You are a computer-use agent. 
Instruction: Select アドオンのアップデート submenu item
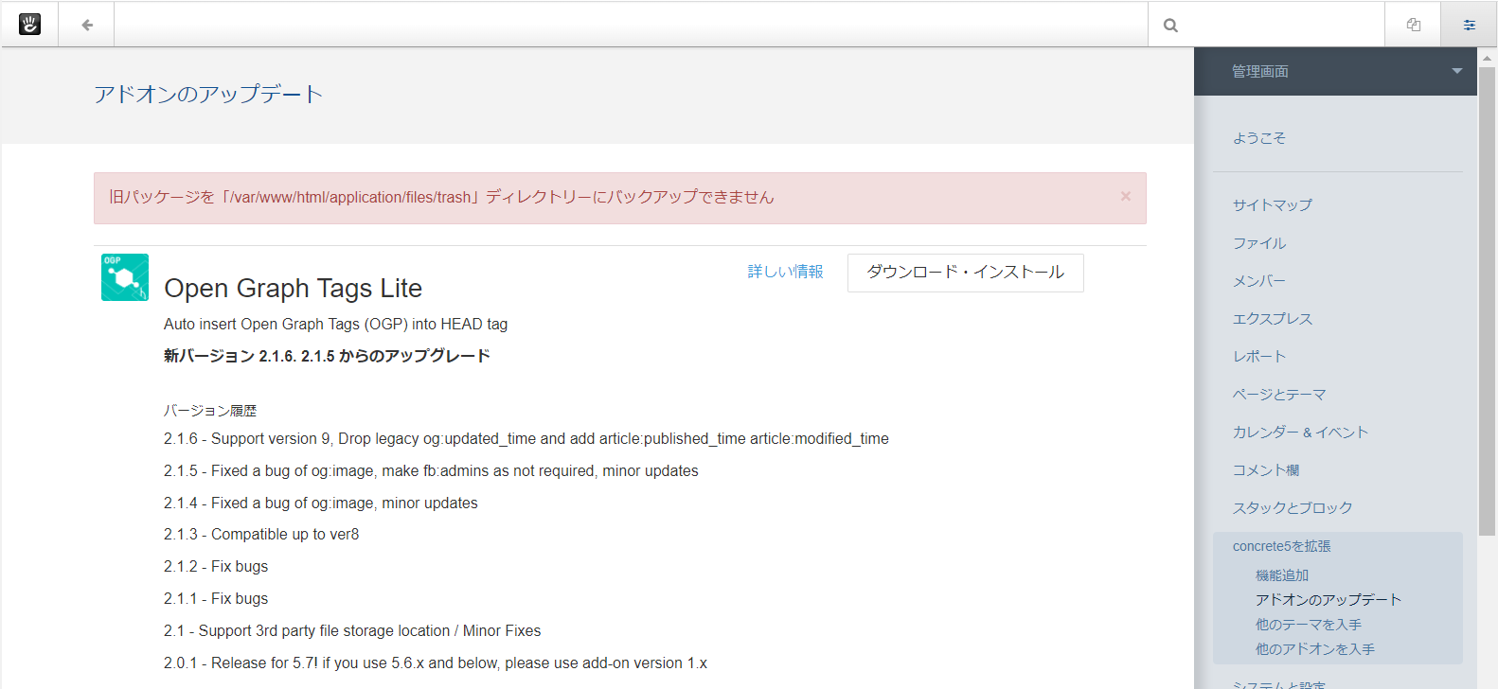click(x=1328, y=600)
